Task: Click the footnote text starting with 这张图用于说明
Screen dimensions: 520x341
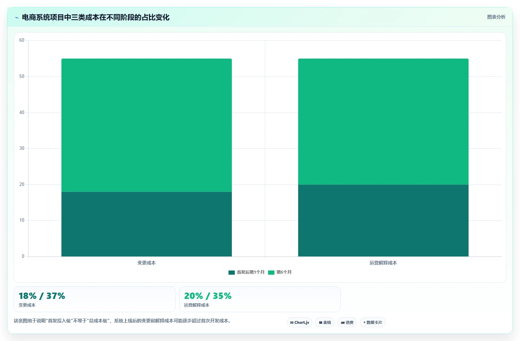Action: (123, 321)
